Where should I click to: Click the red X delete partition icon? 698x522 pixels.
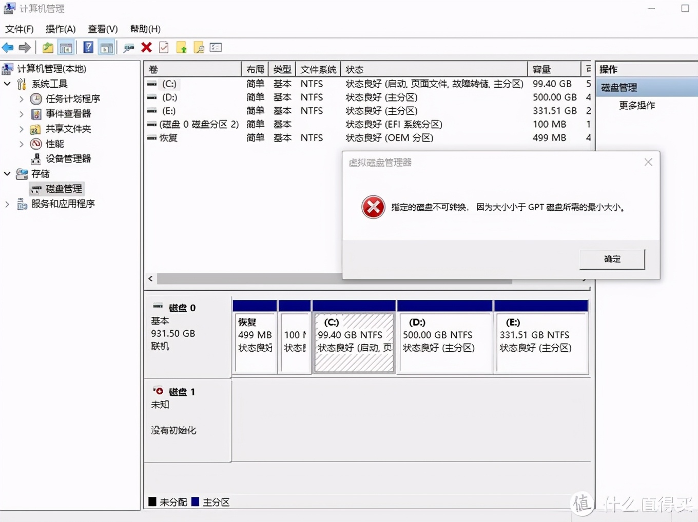147,47
